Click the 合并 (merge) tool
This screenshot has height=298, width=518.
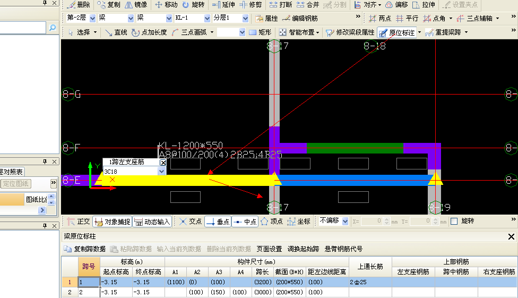pos(308,5)
